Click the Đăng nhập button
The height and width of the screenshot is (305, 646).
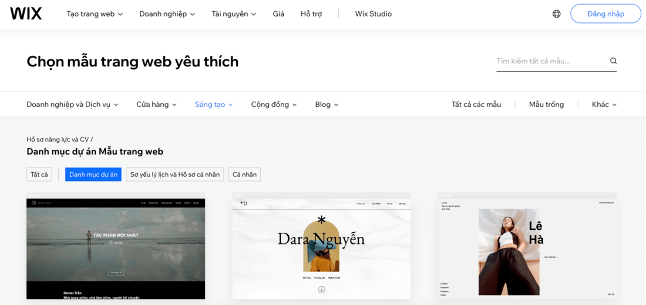pyautogui.click(x=605, y=14)
